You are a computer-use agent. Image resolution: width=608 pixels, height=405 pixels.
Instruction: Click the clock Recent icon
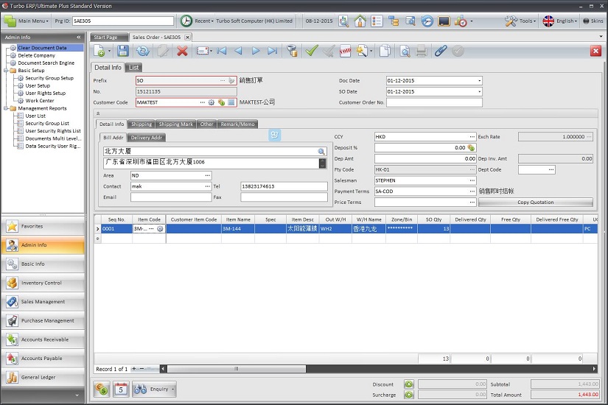click(186, 21)
